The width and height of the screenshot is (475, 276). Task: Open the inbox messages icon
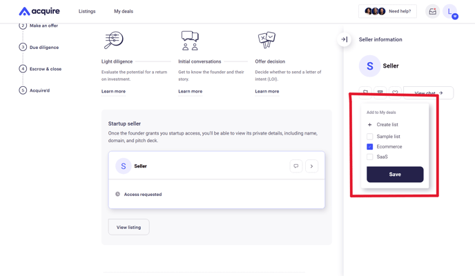coord(433,12)
